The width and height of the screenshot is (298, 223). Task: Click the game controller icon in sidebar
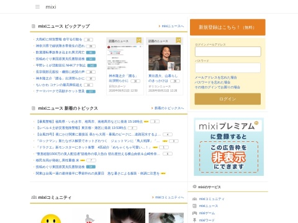tap(194, 213)
